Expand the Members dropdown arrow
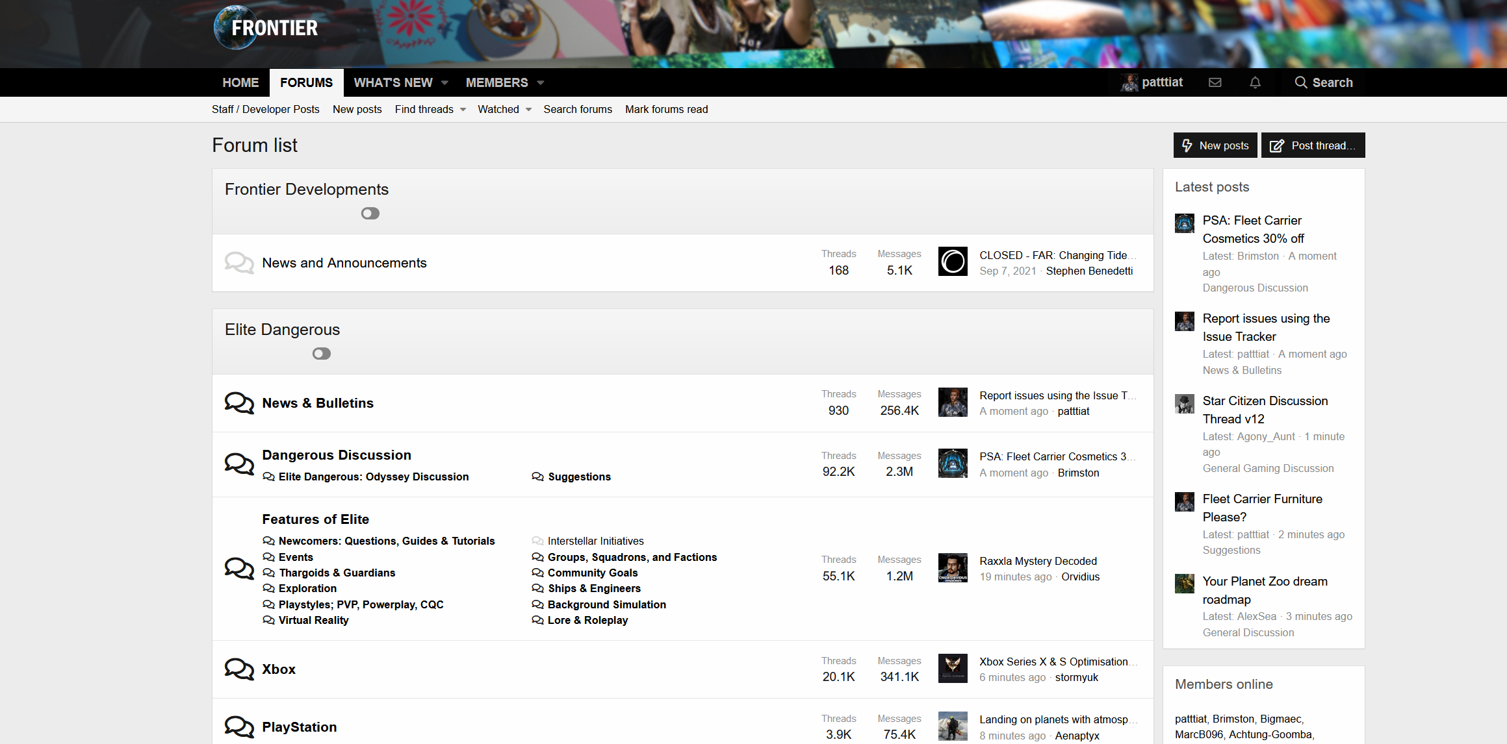The width and height of the screenshot is (1507, 744). [541, 82]
